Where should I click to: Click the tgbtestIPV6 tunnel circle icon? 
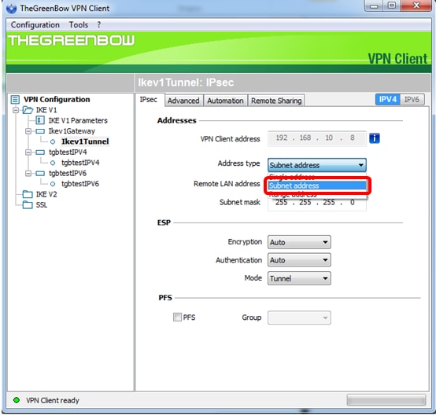[53, 184]
